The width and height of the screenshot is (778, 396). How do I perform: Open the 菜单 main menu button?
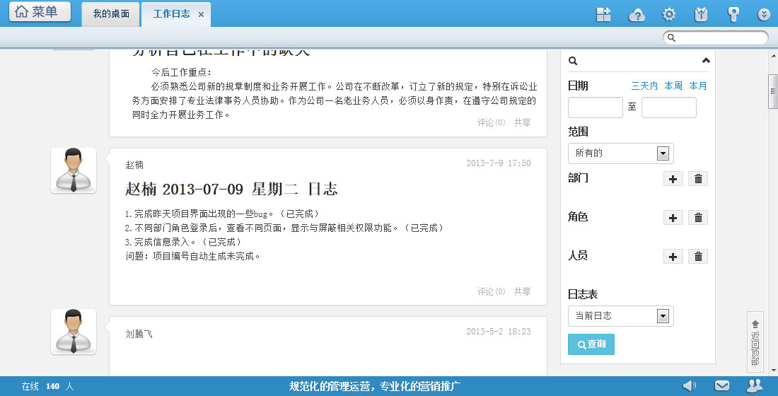pos(40,12)
